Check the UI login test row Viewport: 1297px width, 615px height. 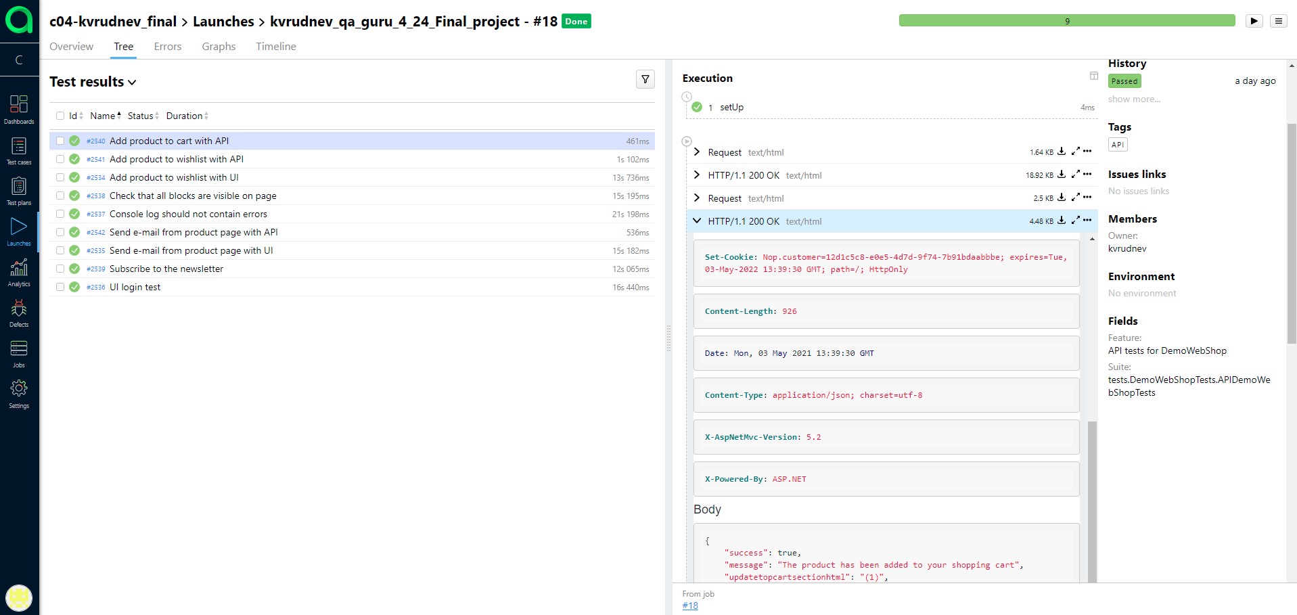(60, 287)
